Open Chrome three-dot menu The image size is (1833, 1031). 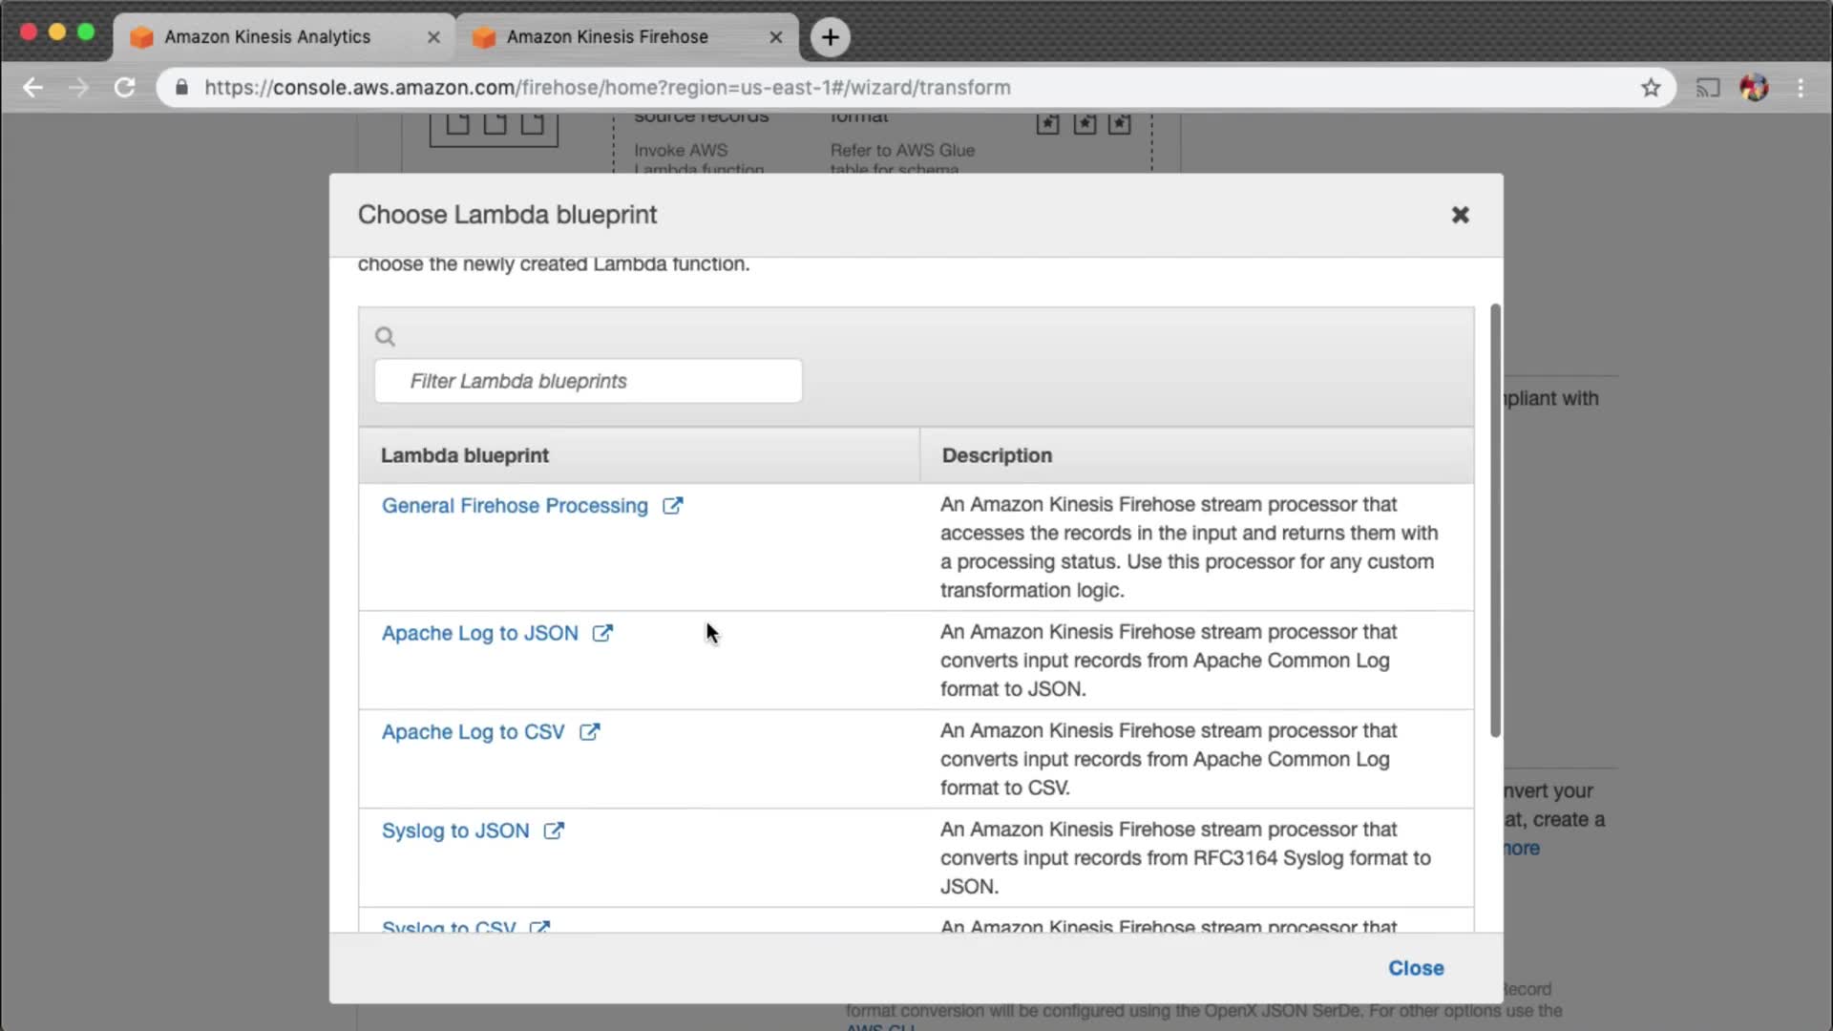[1801, 88]
